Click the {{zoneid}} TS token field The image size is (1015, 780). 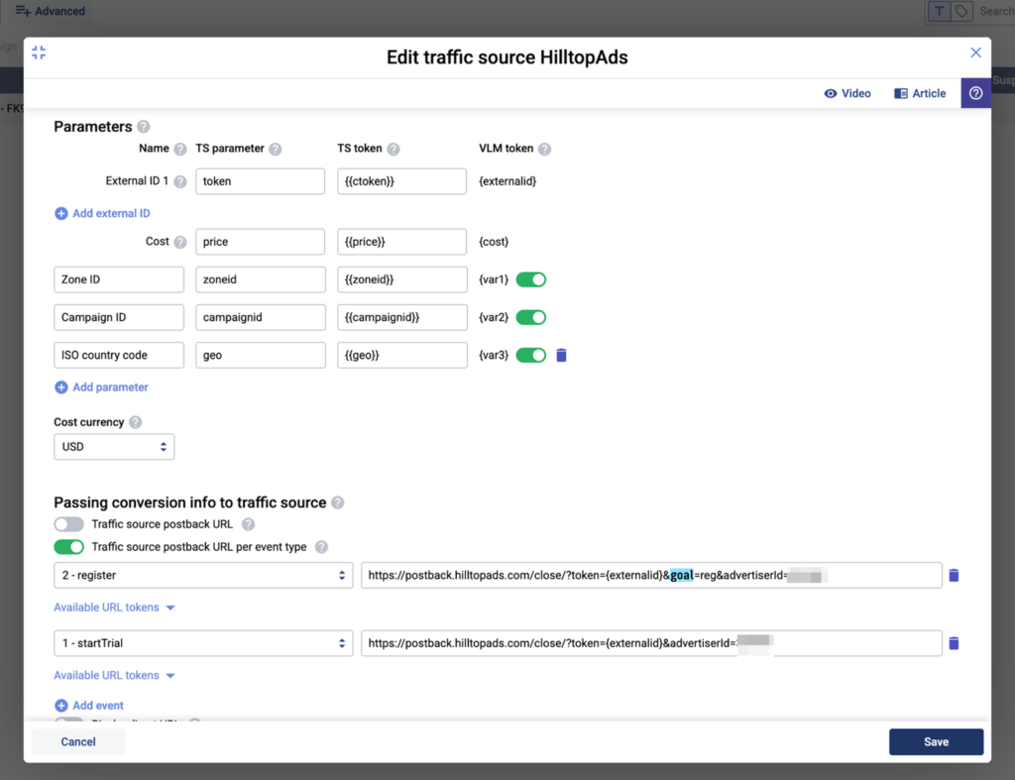[x=402, y=279]
